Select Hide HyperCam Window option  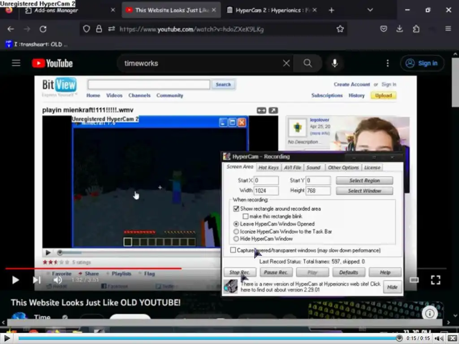click(236, 239)
